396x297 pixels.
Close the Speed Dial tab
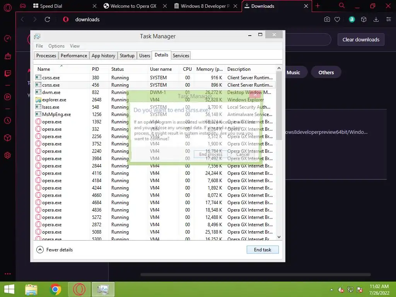click(x=94, y=6)
